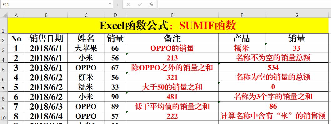Viewport: 331px width, 124px height.
Task: Select column B header
Action: pos(46,15)
